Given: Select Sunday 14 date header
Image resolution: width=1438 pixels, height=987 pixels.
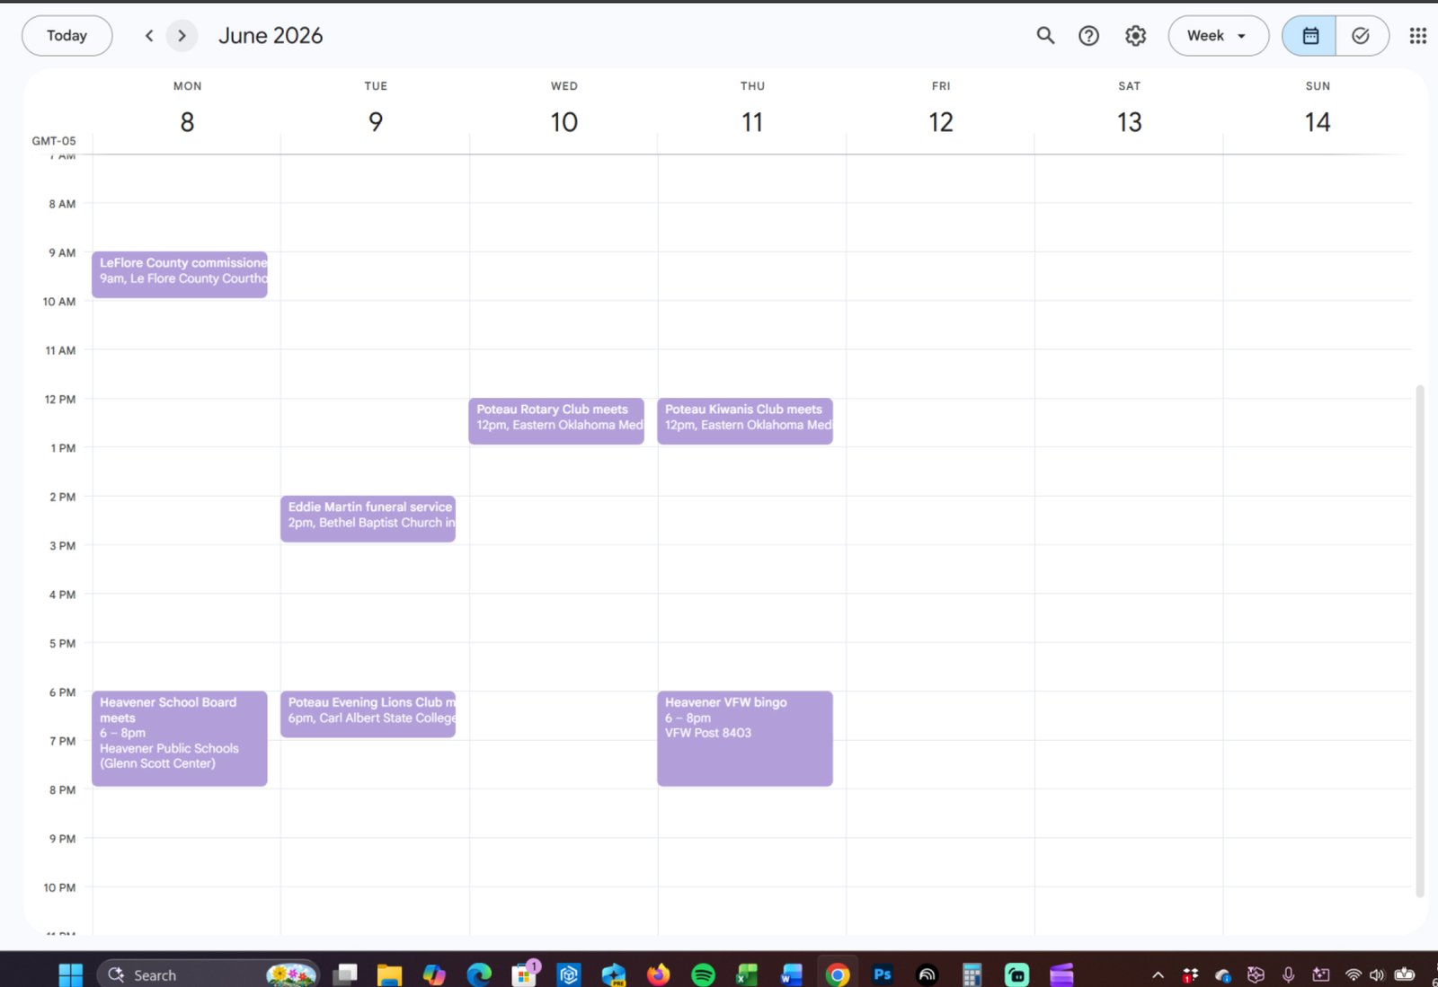Looking at the screenshot, I should tap(1318, 121).
